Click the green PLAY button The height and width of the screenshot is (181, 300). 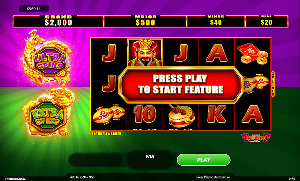click(x=203, y=160)
